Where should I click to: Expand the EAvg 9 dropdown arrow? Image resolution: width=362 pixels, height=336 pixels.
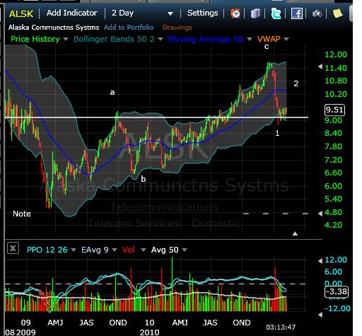[115, 250]
